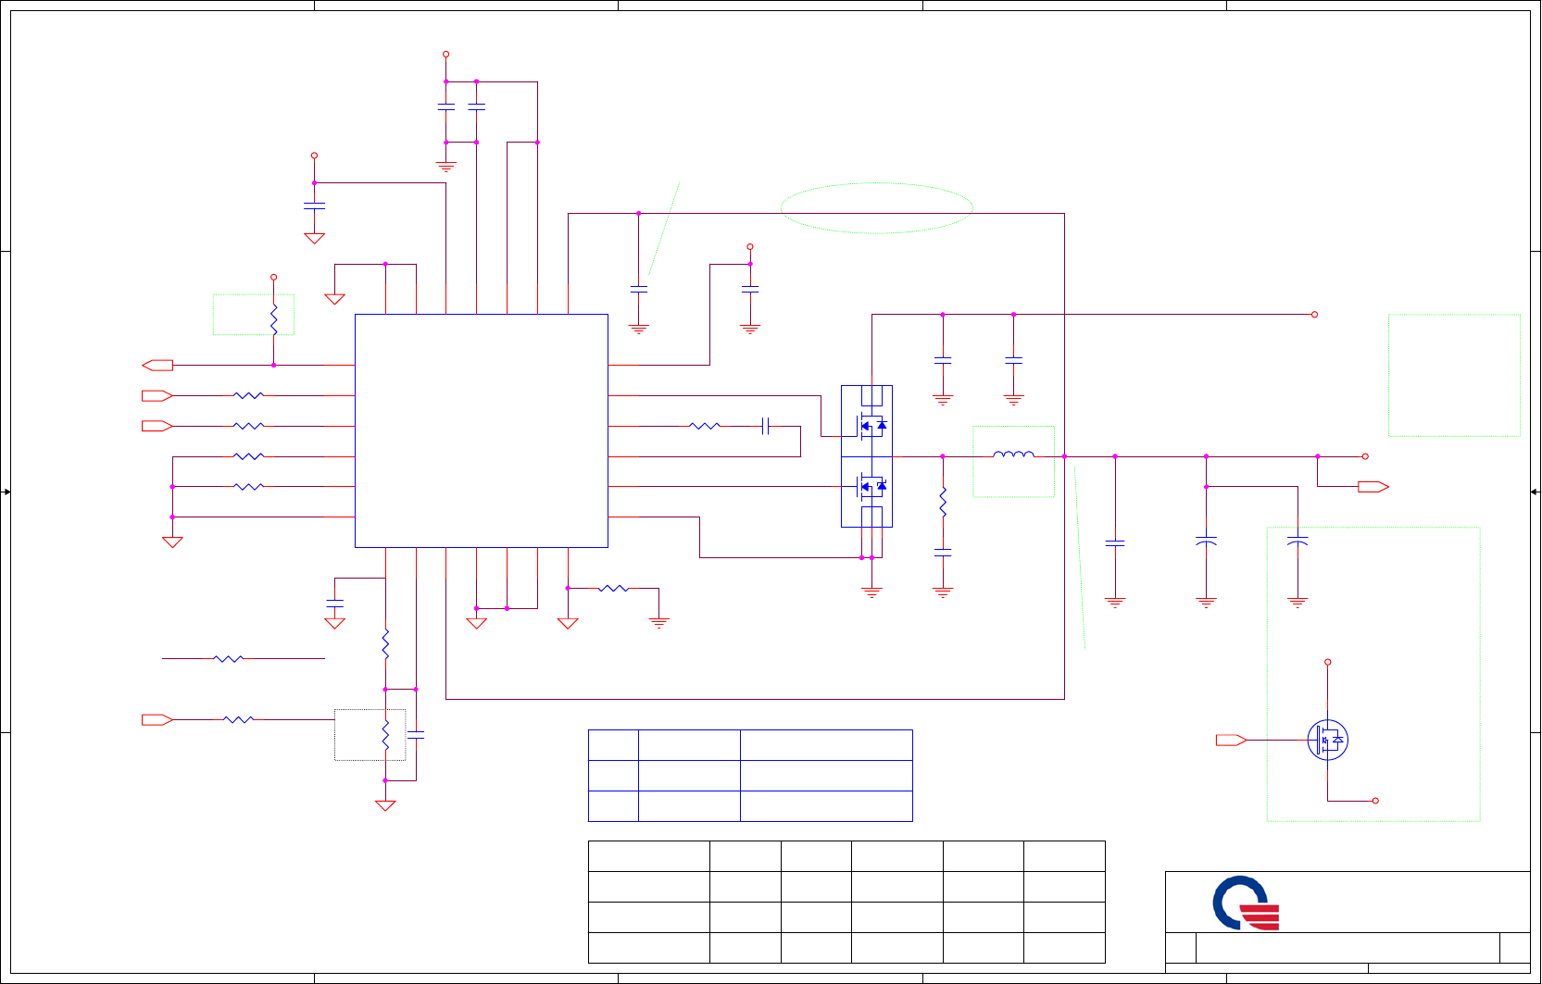Select the ground triangle under the left four-wire bus
Image resolution: width=1542 pixels, height=984 pixels.
(172, 542)
